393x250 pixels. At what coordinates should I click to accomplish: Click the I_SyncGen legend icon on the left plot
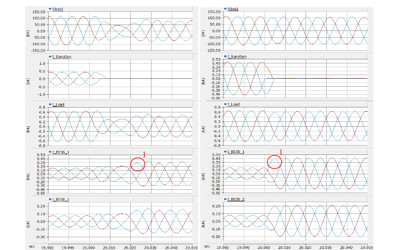point(49,57)
